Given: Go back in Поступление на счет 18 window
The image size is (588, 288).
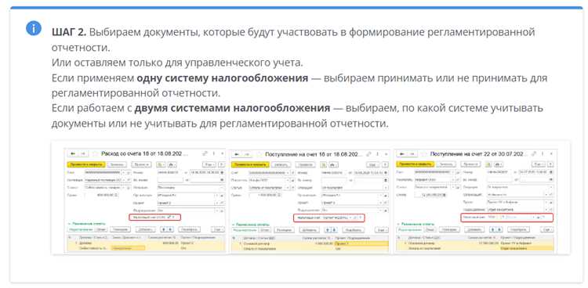Looking at the screenshot, I should [x=237, y=154].
